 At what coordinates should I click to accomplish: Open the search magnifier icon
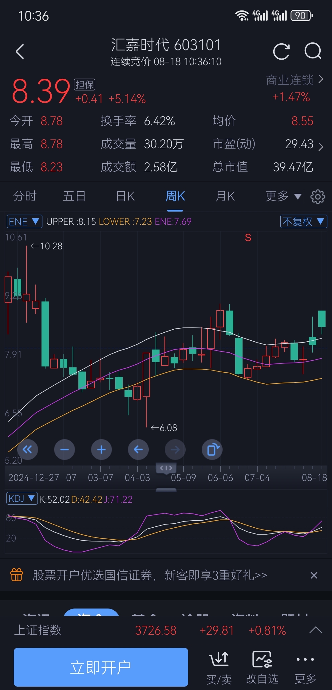point(313,51)
